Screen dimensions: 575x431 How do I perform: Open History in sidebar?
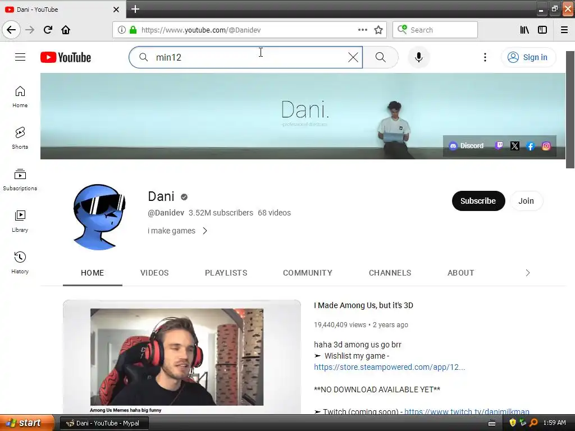[20, 263]
